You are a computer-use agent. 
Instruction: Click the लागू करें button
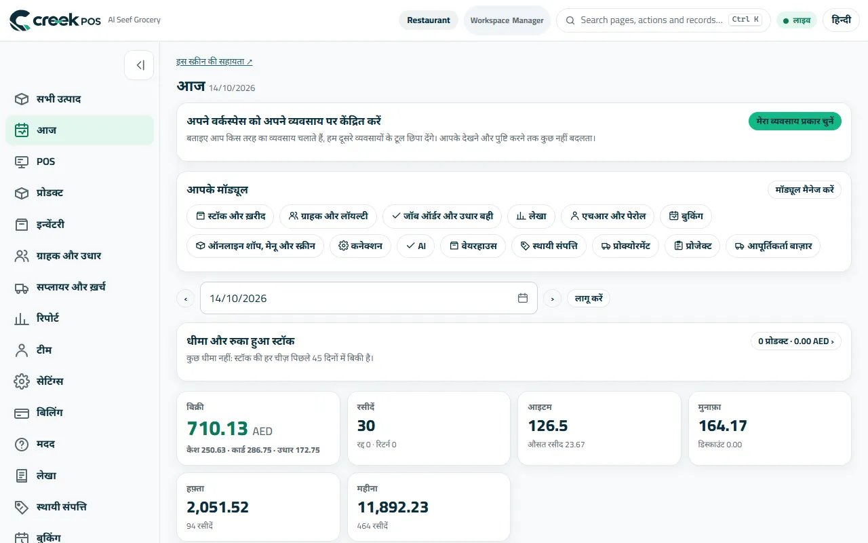point(589,299)
